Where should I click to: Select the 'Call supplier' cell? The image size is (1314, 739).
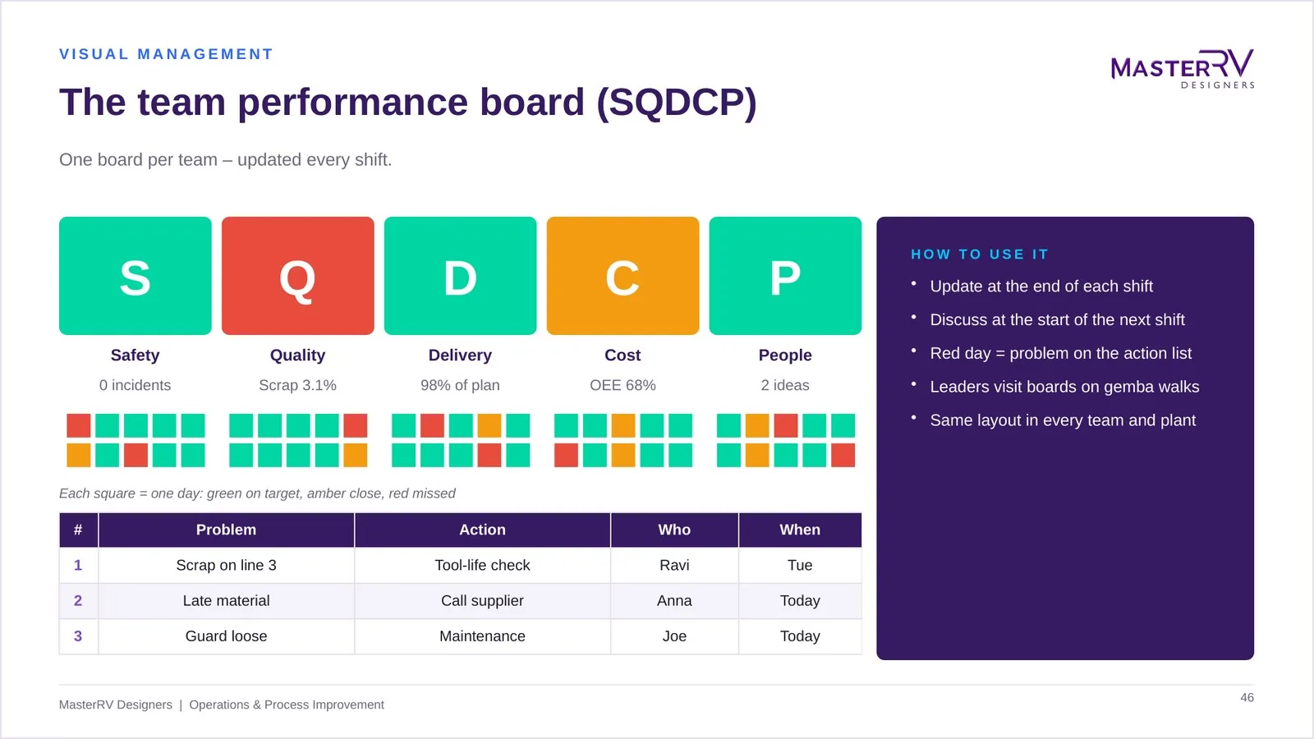point(483,601)
